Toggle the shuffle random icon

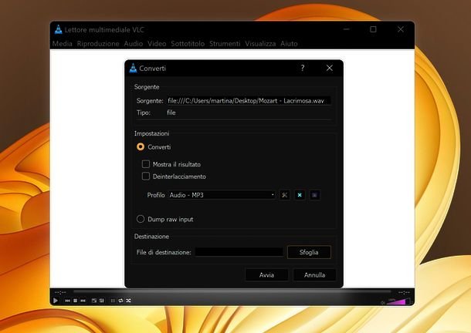pyautogui.click(x=129, y=301)
